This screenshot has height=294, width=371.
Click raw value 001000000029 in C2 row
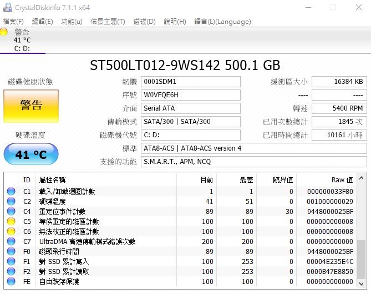[x=330, y=202]
